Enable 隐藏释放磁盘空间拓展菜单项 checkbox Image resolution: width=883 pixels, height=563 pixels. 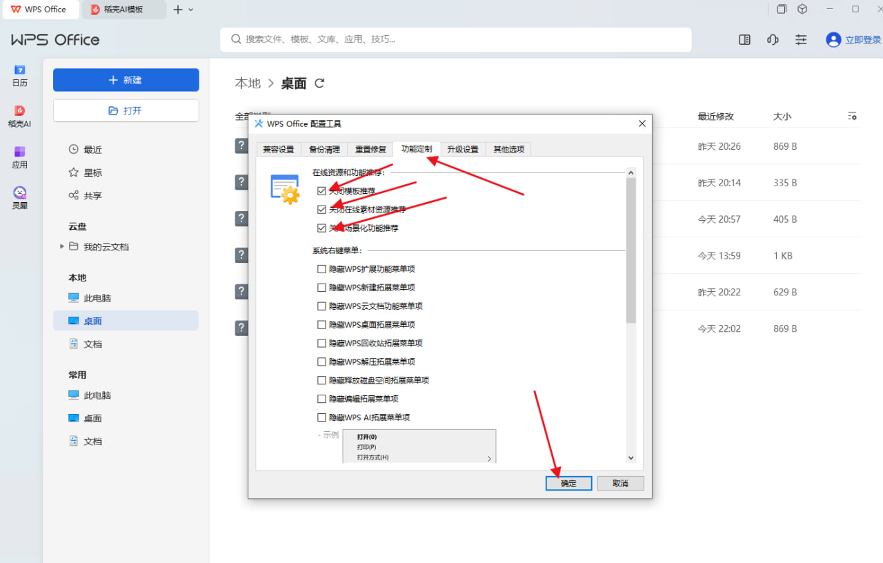pyautogui.click(x=321, y=380)
